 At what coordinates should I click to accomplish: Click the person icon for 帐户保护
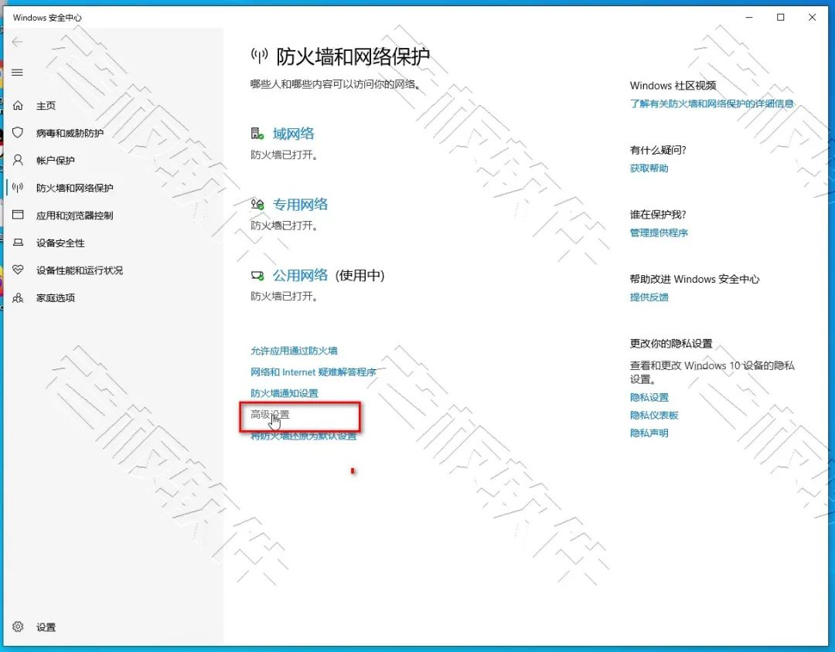click(18, 160)
